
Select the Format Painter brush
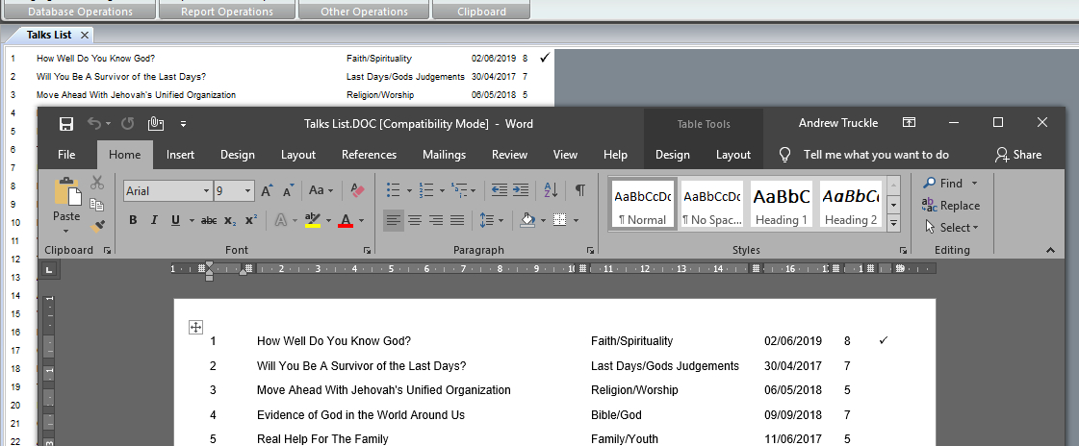pyautogui.click(x=97, y=226)
